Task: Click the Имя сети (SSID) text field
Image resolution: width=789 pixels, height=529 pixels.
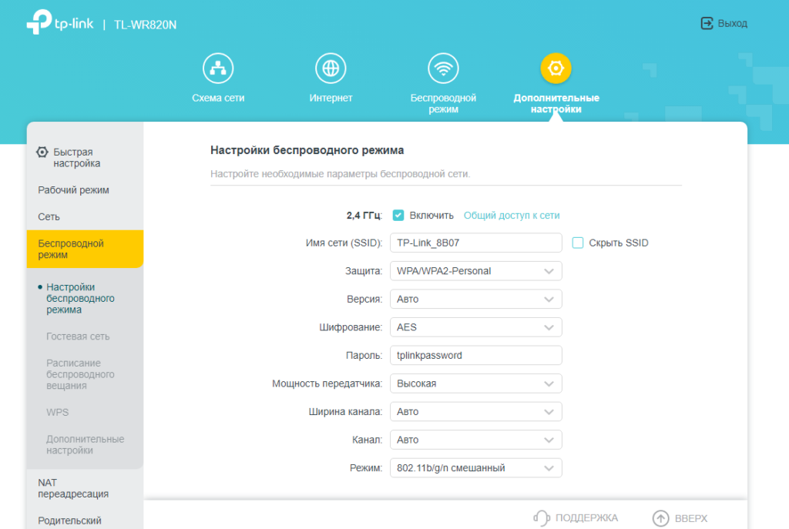Action: [x=475, y=243]
